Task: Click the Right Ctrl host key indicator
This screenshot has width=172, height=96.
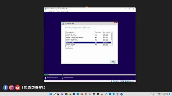Action: point(132,81)
